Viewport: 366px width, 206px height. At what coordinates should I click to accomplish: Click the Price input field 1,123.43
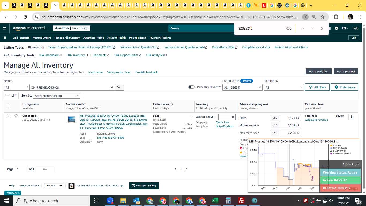click(x=290, y=118)
